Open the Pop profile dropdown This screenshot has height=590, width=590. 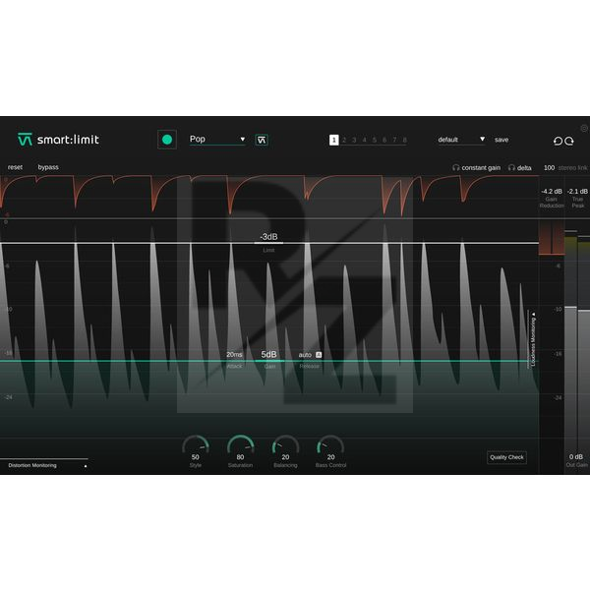pos(217,140)
